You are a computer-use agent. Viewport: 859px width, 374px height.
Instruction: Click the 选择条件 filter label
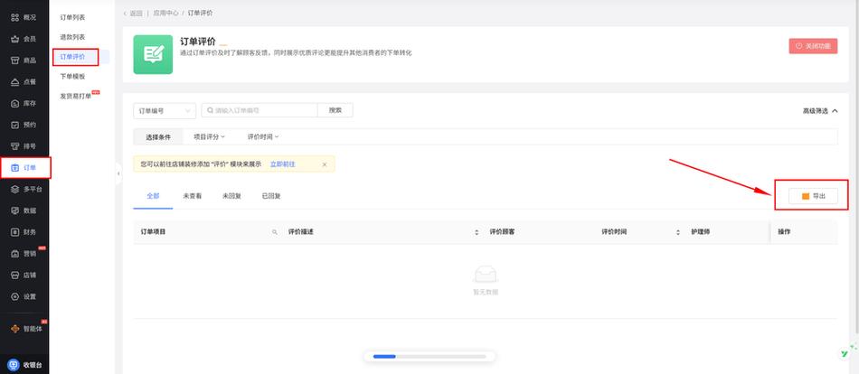[x=158, y=137]
